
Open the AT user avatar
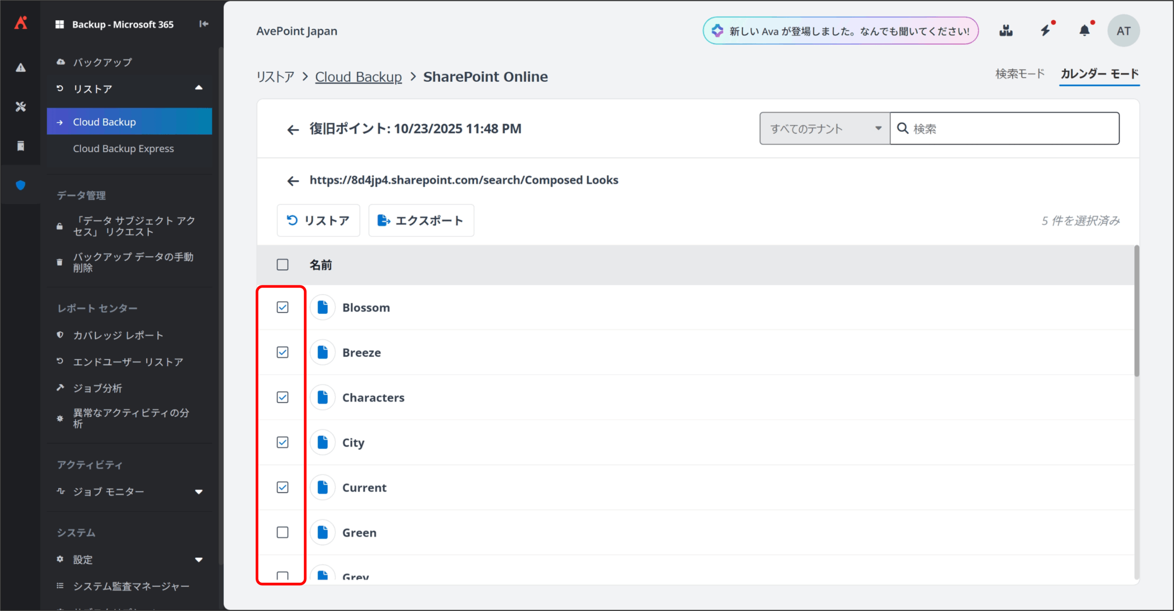tap(1123, 31)
